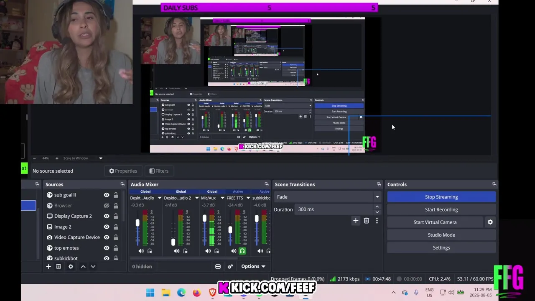The width and height of the screenshot is (535, 301).
Task: Open Audio Mixer Options dropdown
Action: pos(253,266)
